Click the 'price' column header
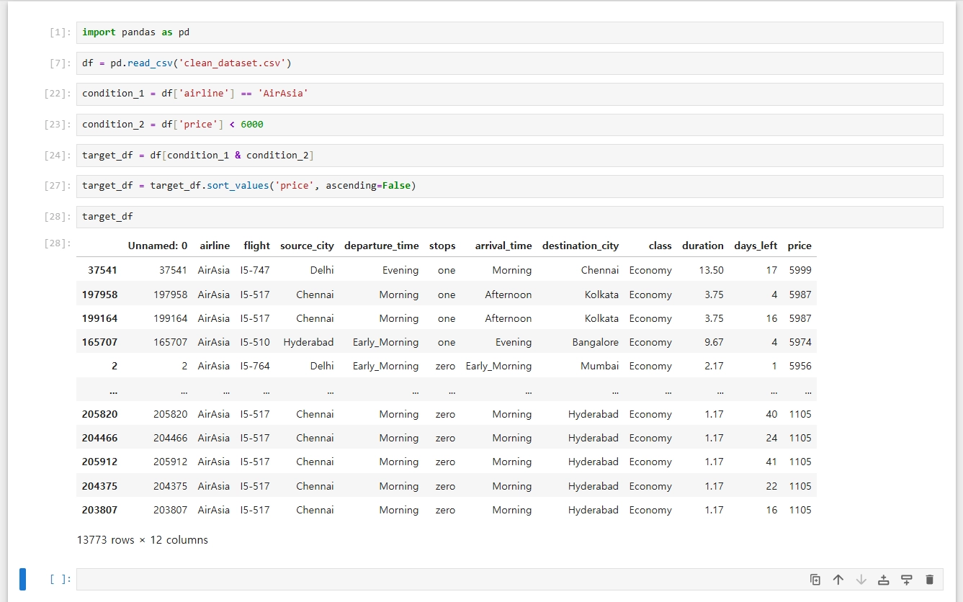 [799, 246]
